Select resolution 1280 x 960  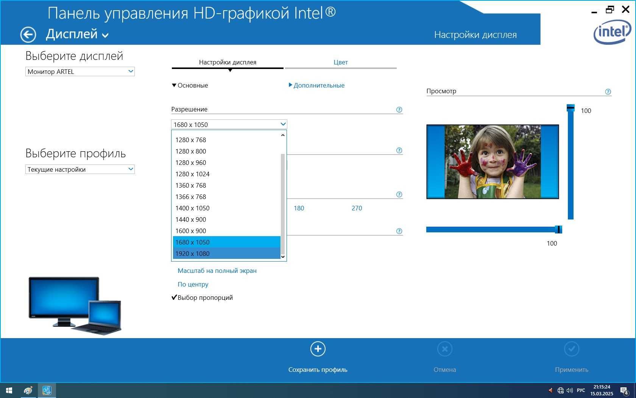tap(226, 163)
